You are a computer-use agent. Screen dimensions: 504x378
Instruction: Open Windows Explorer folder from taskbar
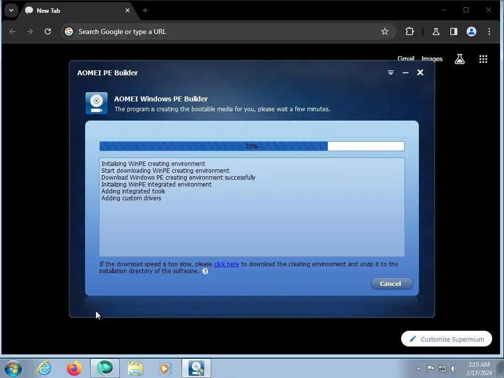[x=135, y=368]
